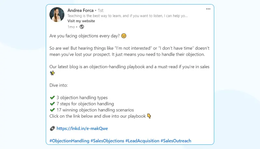Open the #ObjectionHandling hashtag
260x149 pixels.
(x=69, y=141)
